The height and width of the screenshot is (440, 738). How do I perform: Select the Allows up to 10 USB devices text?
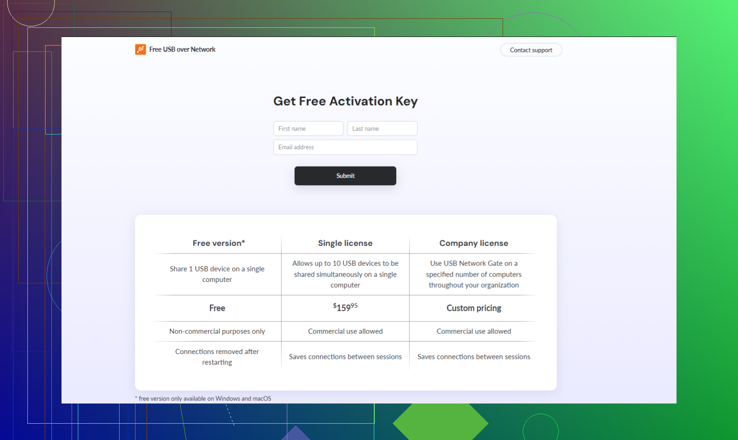pos(345,274)
